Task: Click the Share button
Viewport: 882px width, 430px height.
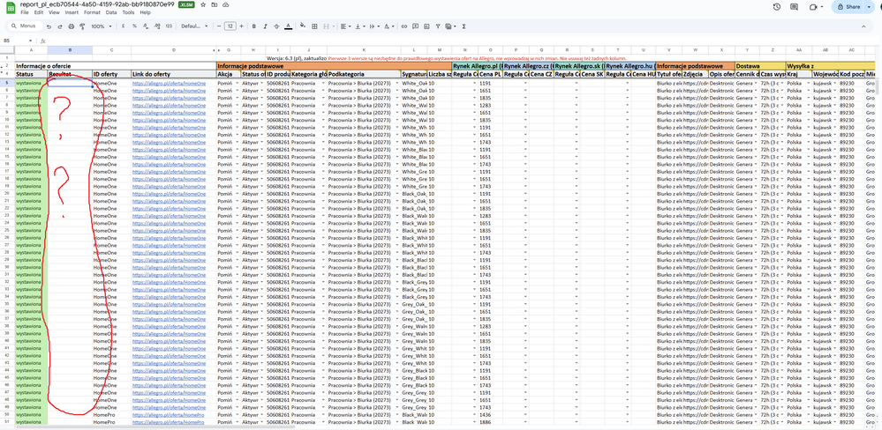Action: click(848, 7)
